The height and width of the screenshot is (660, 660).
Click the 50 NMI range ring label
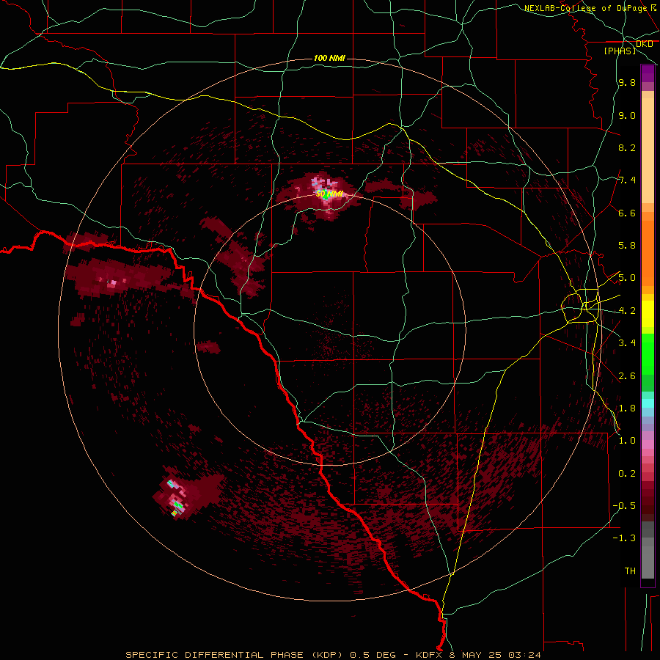tap(329, 194)
